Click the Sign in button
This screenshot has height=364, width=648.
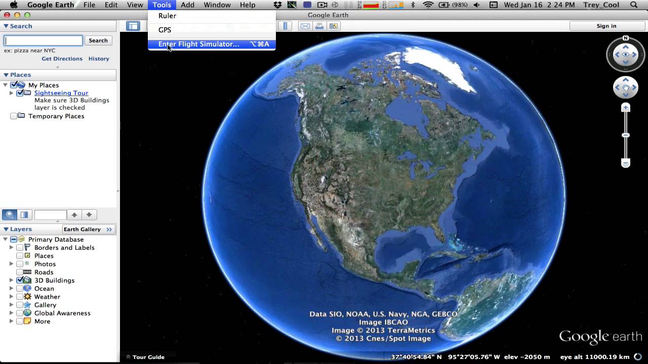tap(606, 26)
